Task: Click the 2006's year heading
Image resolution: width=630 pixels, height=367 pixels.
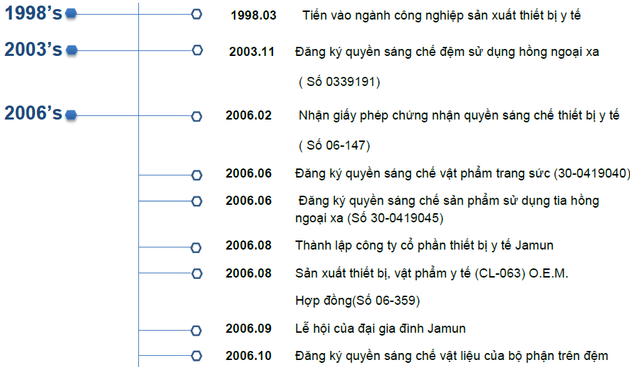Action: coord(34,113)
